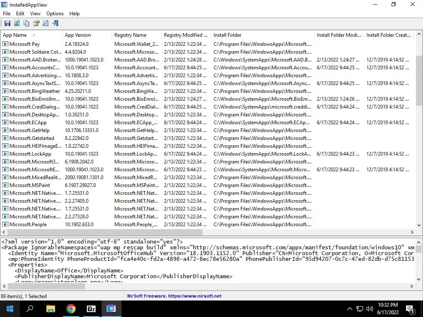Show hidden tray icons chevron
The image size is (423, 317).
coord(349,309)
